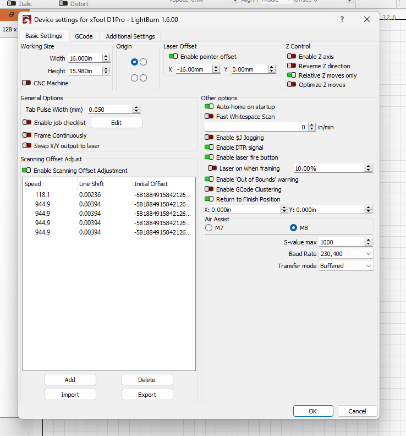Click the Working Size Width stepper arrows
The image size is (406, 436).
106,58
